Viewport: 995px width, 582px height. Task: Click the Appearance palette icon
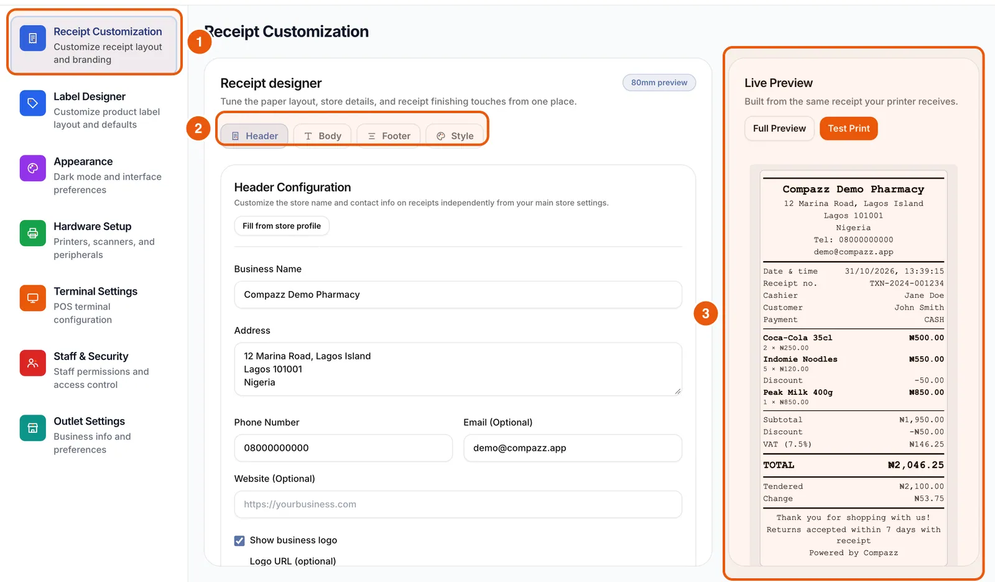coord(33,168)
